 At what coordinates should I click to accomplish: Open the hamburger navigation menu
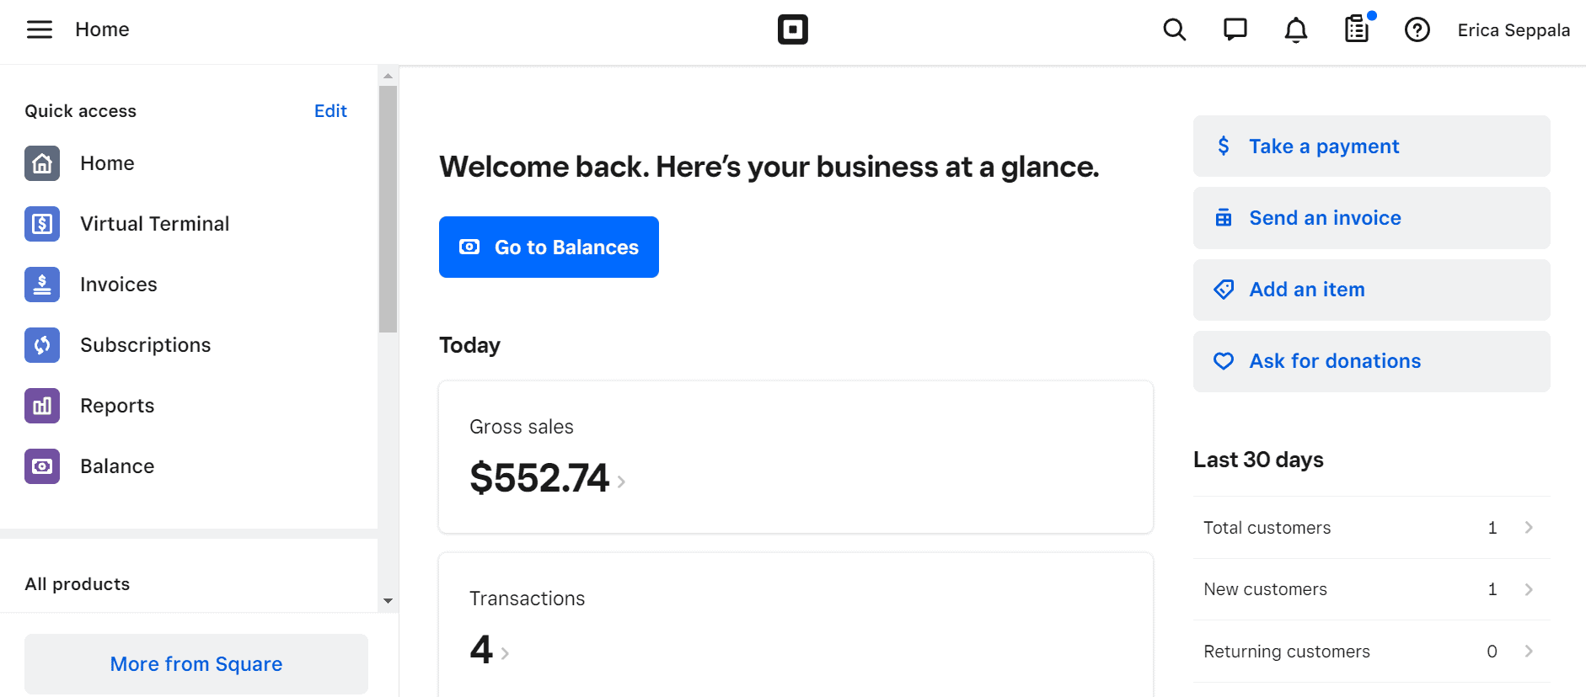tap(40, 29)
